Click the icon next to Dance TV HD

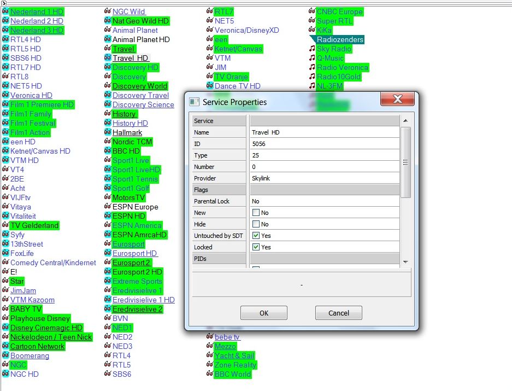pos(210,86)
